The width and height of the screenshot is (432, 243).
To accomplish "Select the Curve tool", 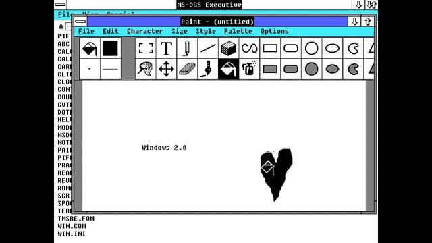I will click(x=249, y=48).
